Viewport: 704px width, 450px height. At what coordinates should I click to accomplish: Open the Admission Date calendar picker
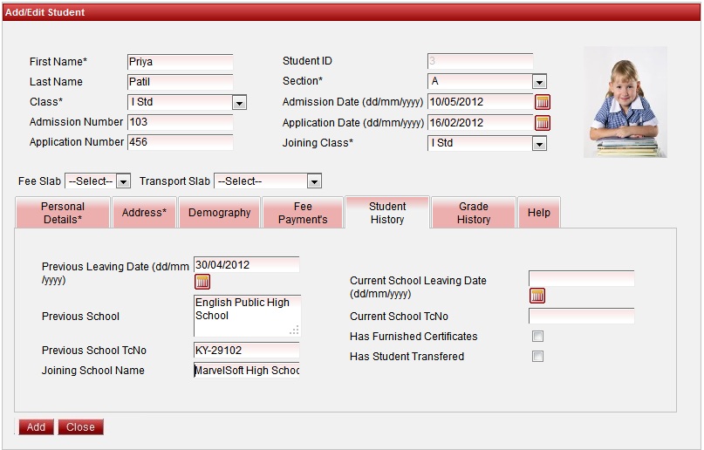pos(543,102)
